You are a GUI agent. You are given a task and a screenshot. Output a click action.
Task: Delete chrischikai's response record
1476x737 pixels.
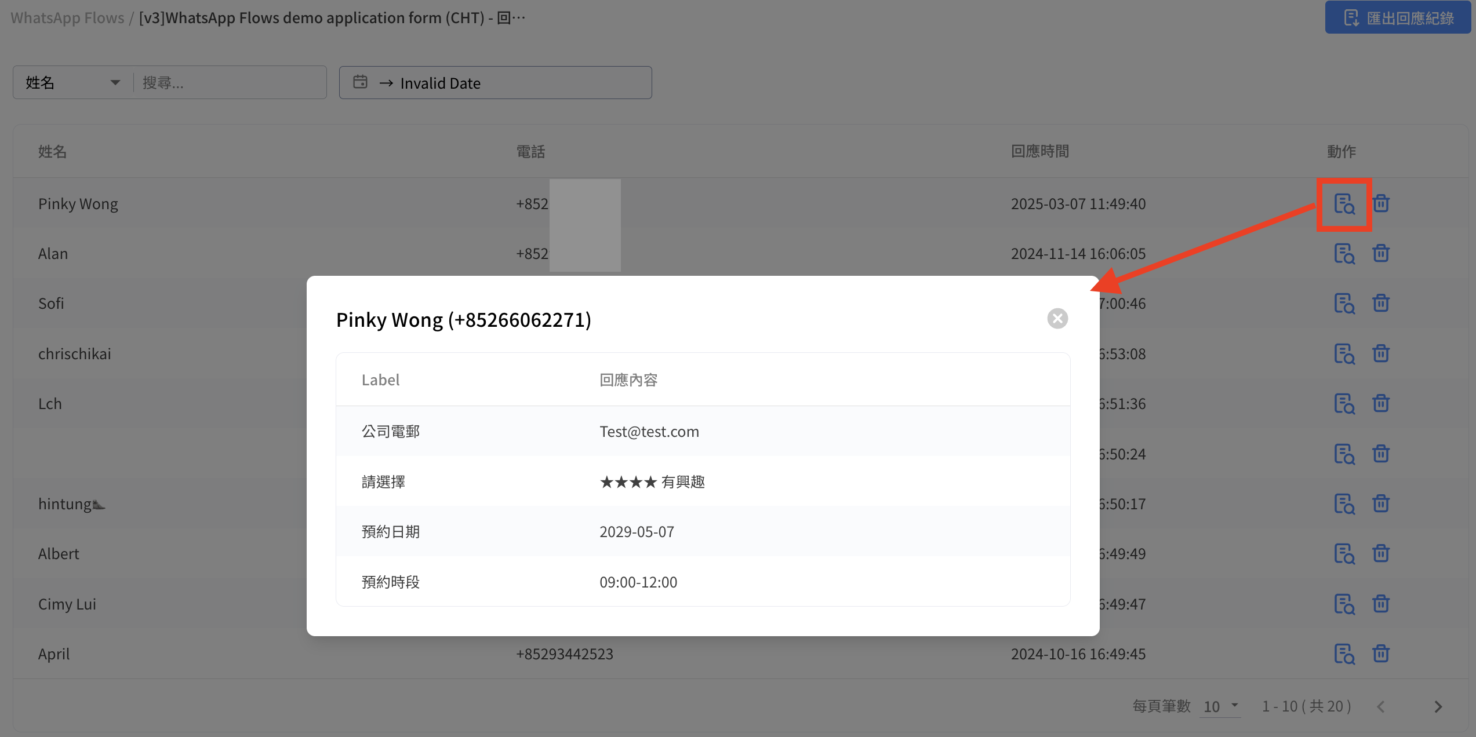click(x=1381, y=353)
